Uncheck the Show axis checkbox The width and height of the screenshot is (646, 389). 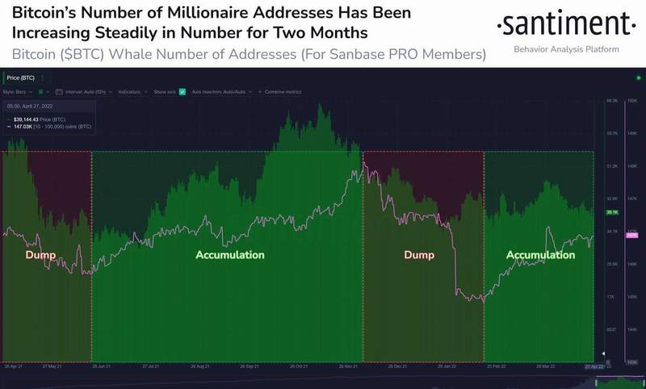(182, 92)
